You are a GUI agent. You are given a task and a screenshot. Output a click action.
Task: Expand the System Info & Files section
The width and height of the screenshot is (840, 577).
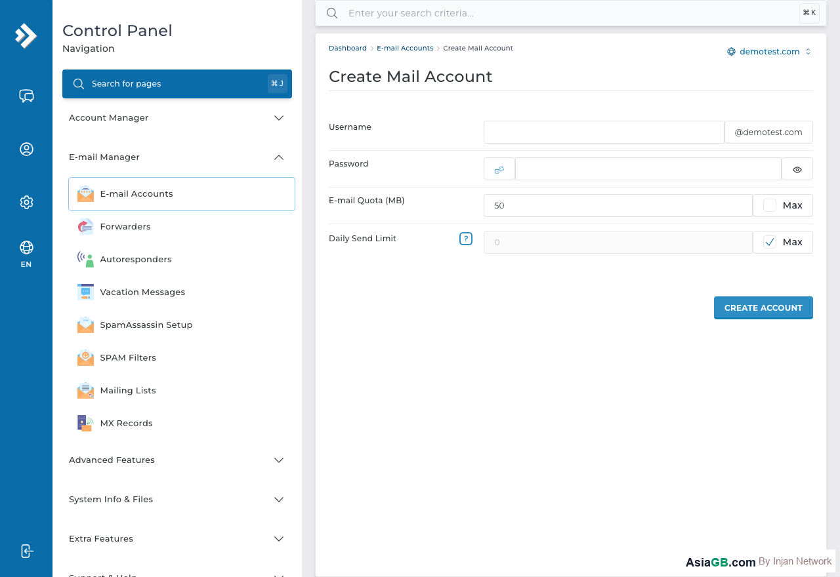click(x=177, y=500)
